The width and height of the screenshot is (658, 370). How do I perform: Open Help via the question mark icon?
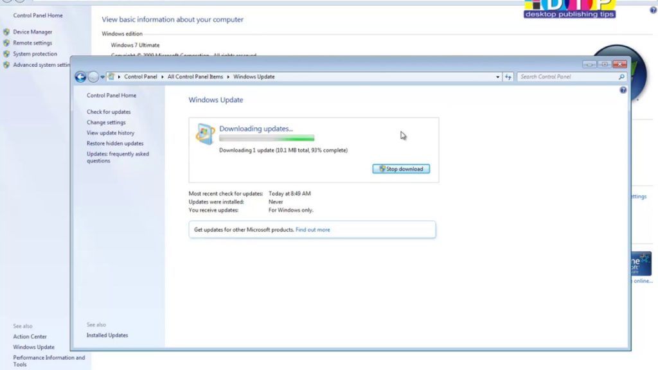tap(623, 90)
